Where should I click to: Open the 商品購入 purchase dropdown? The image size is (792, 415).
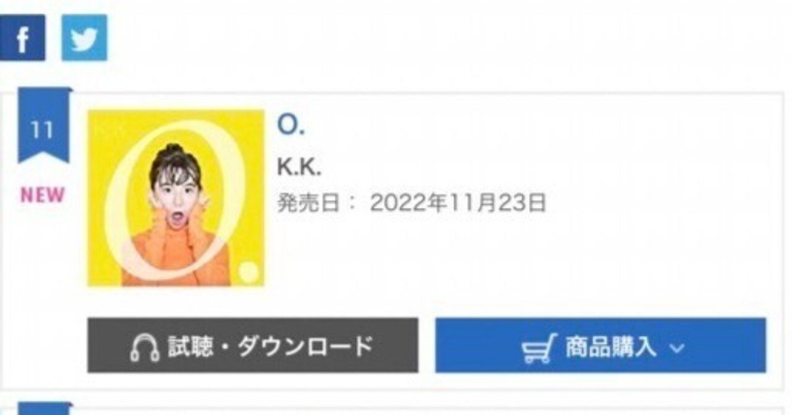600,345
